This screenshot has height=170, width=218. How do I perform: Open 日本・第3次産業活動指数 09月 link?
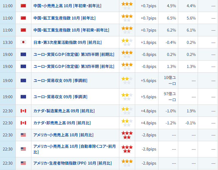(x=68, y=42)
